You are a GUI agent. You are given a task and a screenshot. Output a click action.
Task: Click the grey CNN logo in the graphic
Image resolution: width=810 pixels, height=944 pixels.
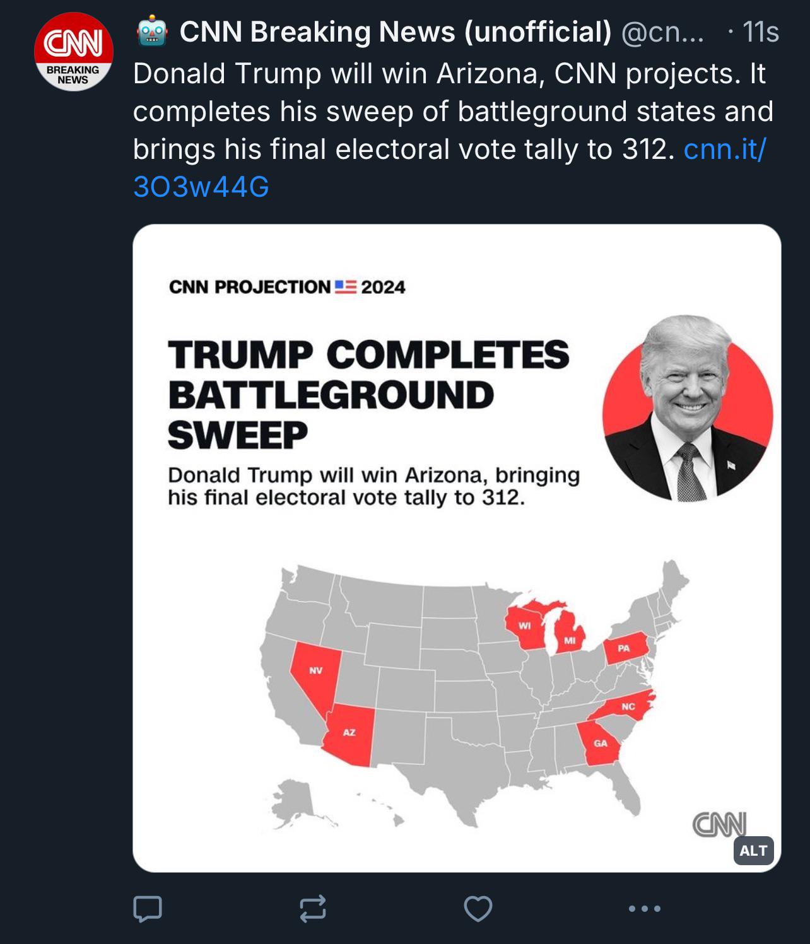[719, 824]
